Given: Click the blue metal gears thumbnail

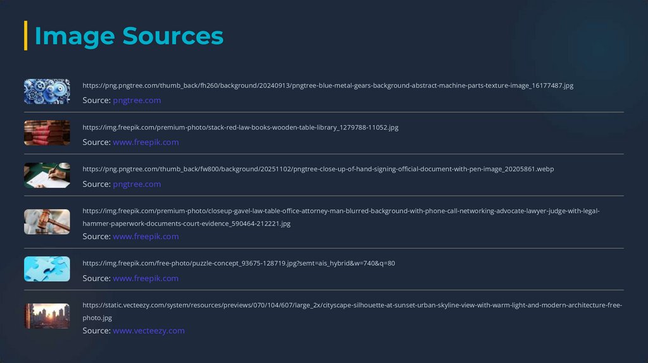Looking at the screenshot, I should [47, 92].
